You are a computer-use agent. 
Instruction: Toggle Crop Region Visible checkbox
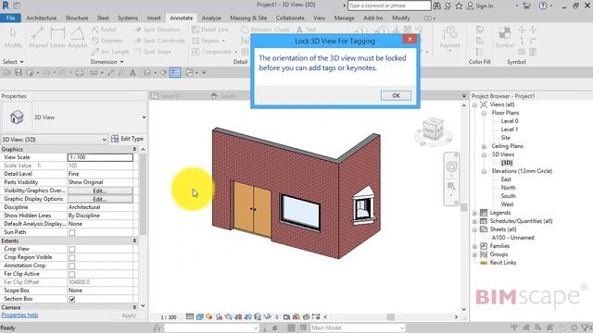pyautogui.click(x=72, y=257)
